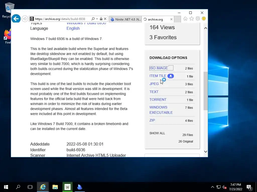Click the '164 Views' text
Viewport: 257px width, 192px height.
[162, 27]
